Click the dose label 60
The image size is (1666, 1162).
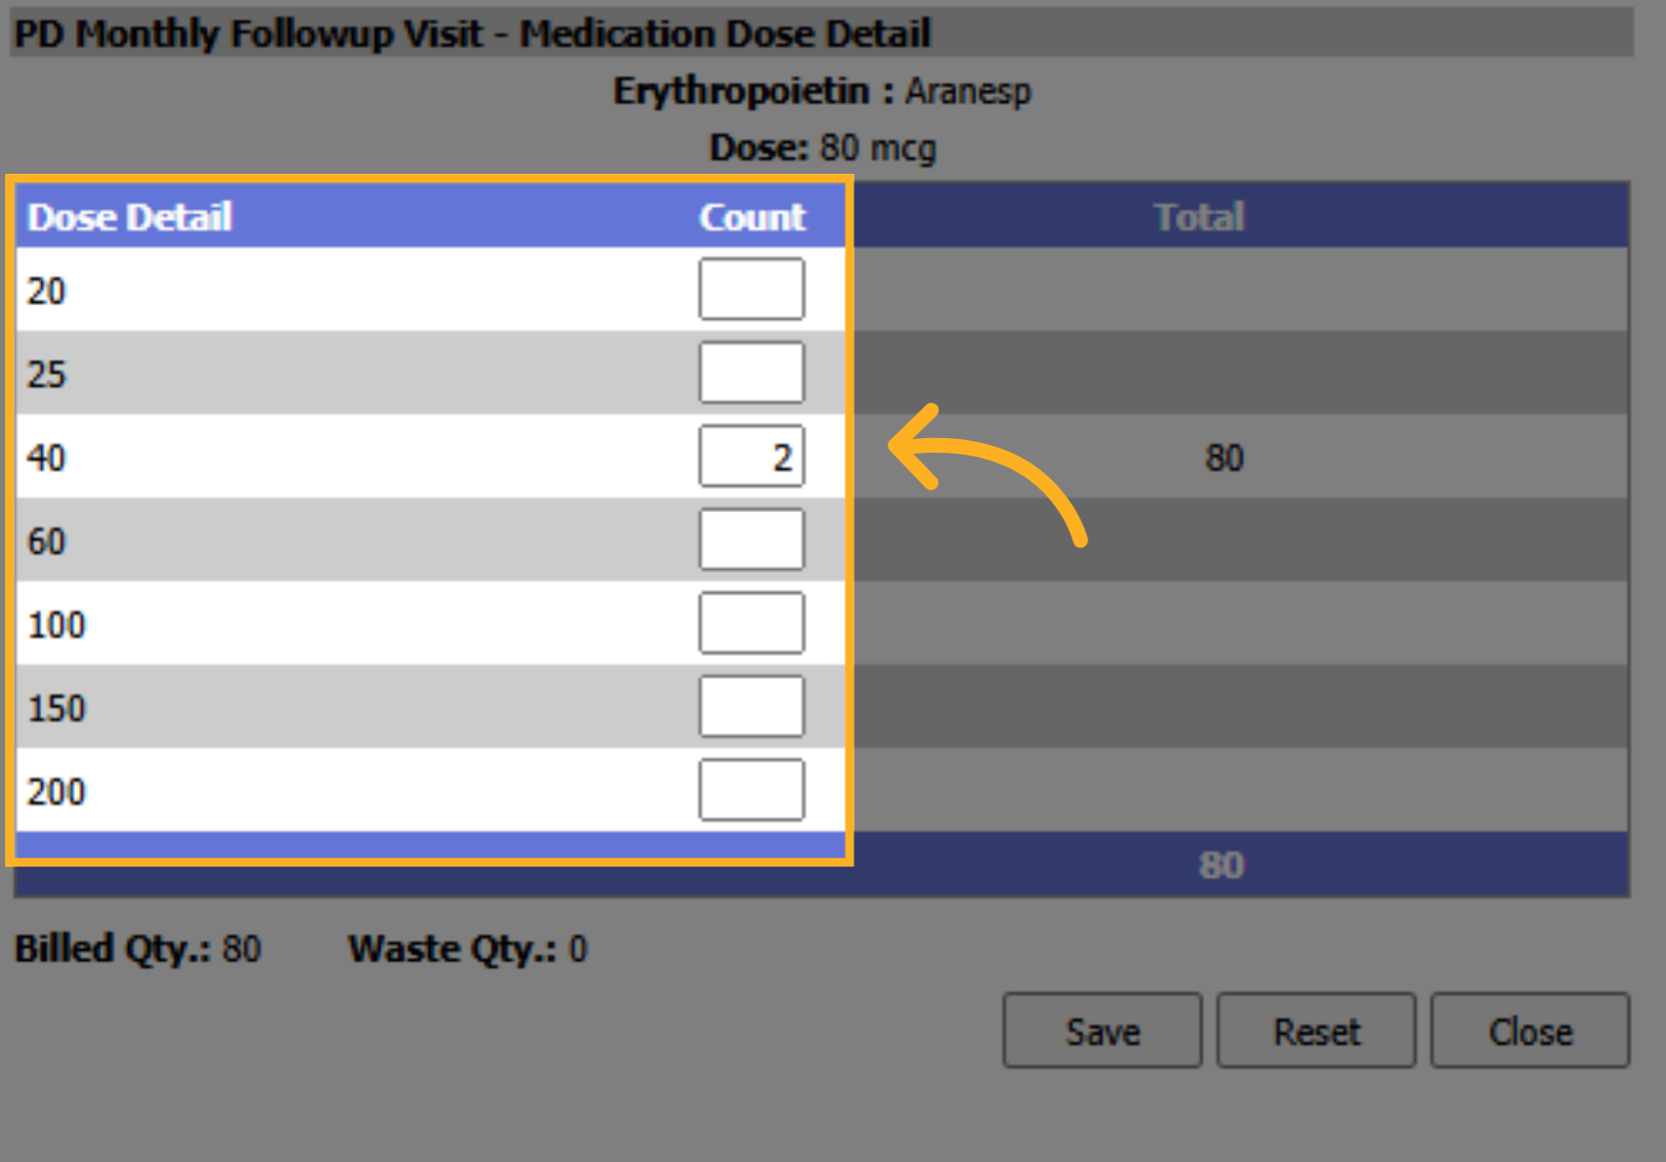click(x=46, y=541)
